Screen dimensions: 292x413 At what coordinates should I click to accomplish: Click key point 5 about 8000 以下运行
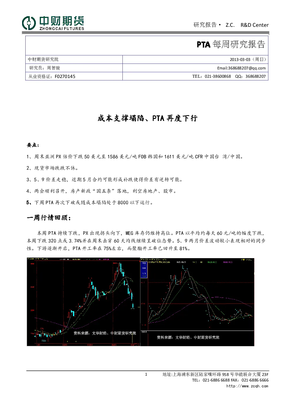click(90, 203)
